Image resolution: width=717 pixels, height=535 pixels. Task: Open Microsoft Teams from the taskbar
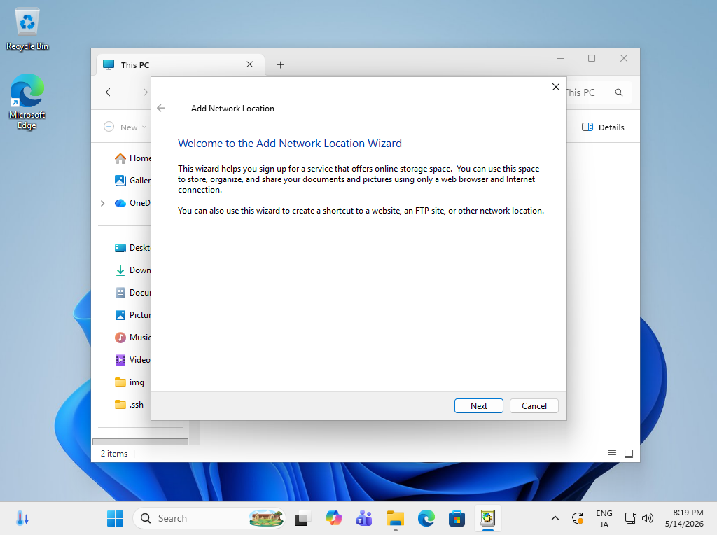(x=364, y=518)
